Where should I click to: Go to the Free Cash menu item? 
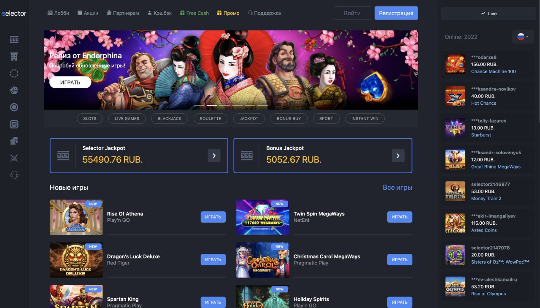[x=194, y=13]
